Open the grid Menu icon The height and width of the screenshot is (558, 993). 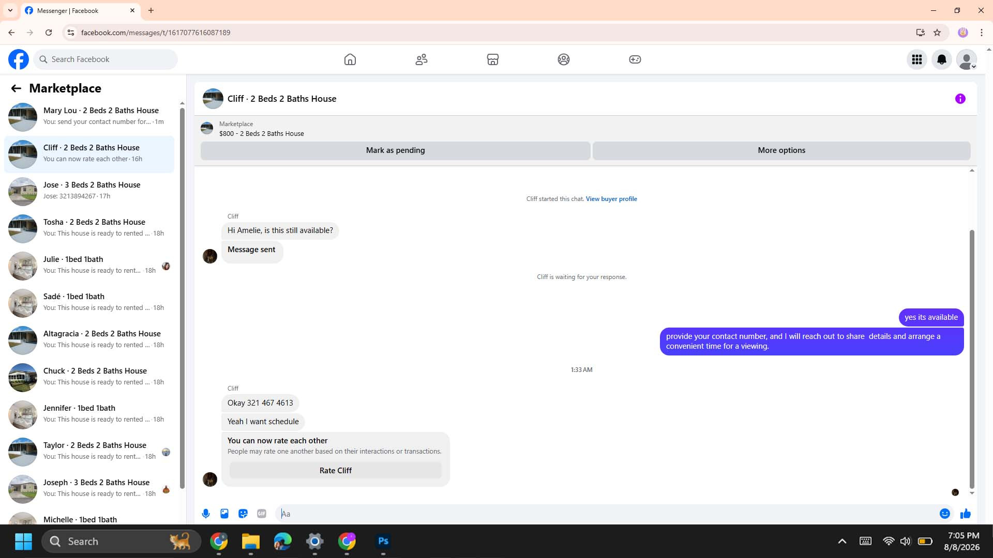pyautogui.click(x=917, y=59)
